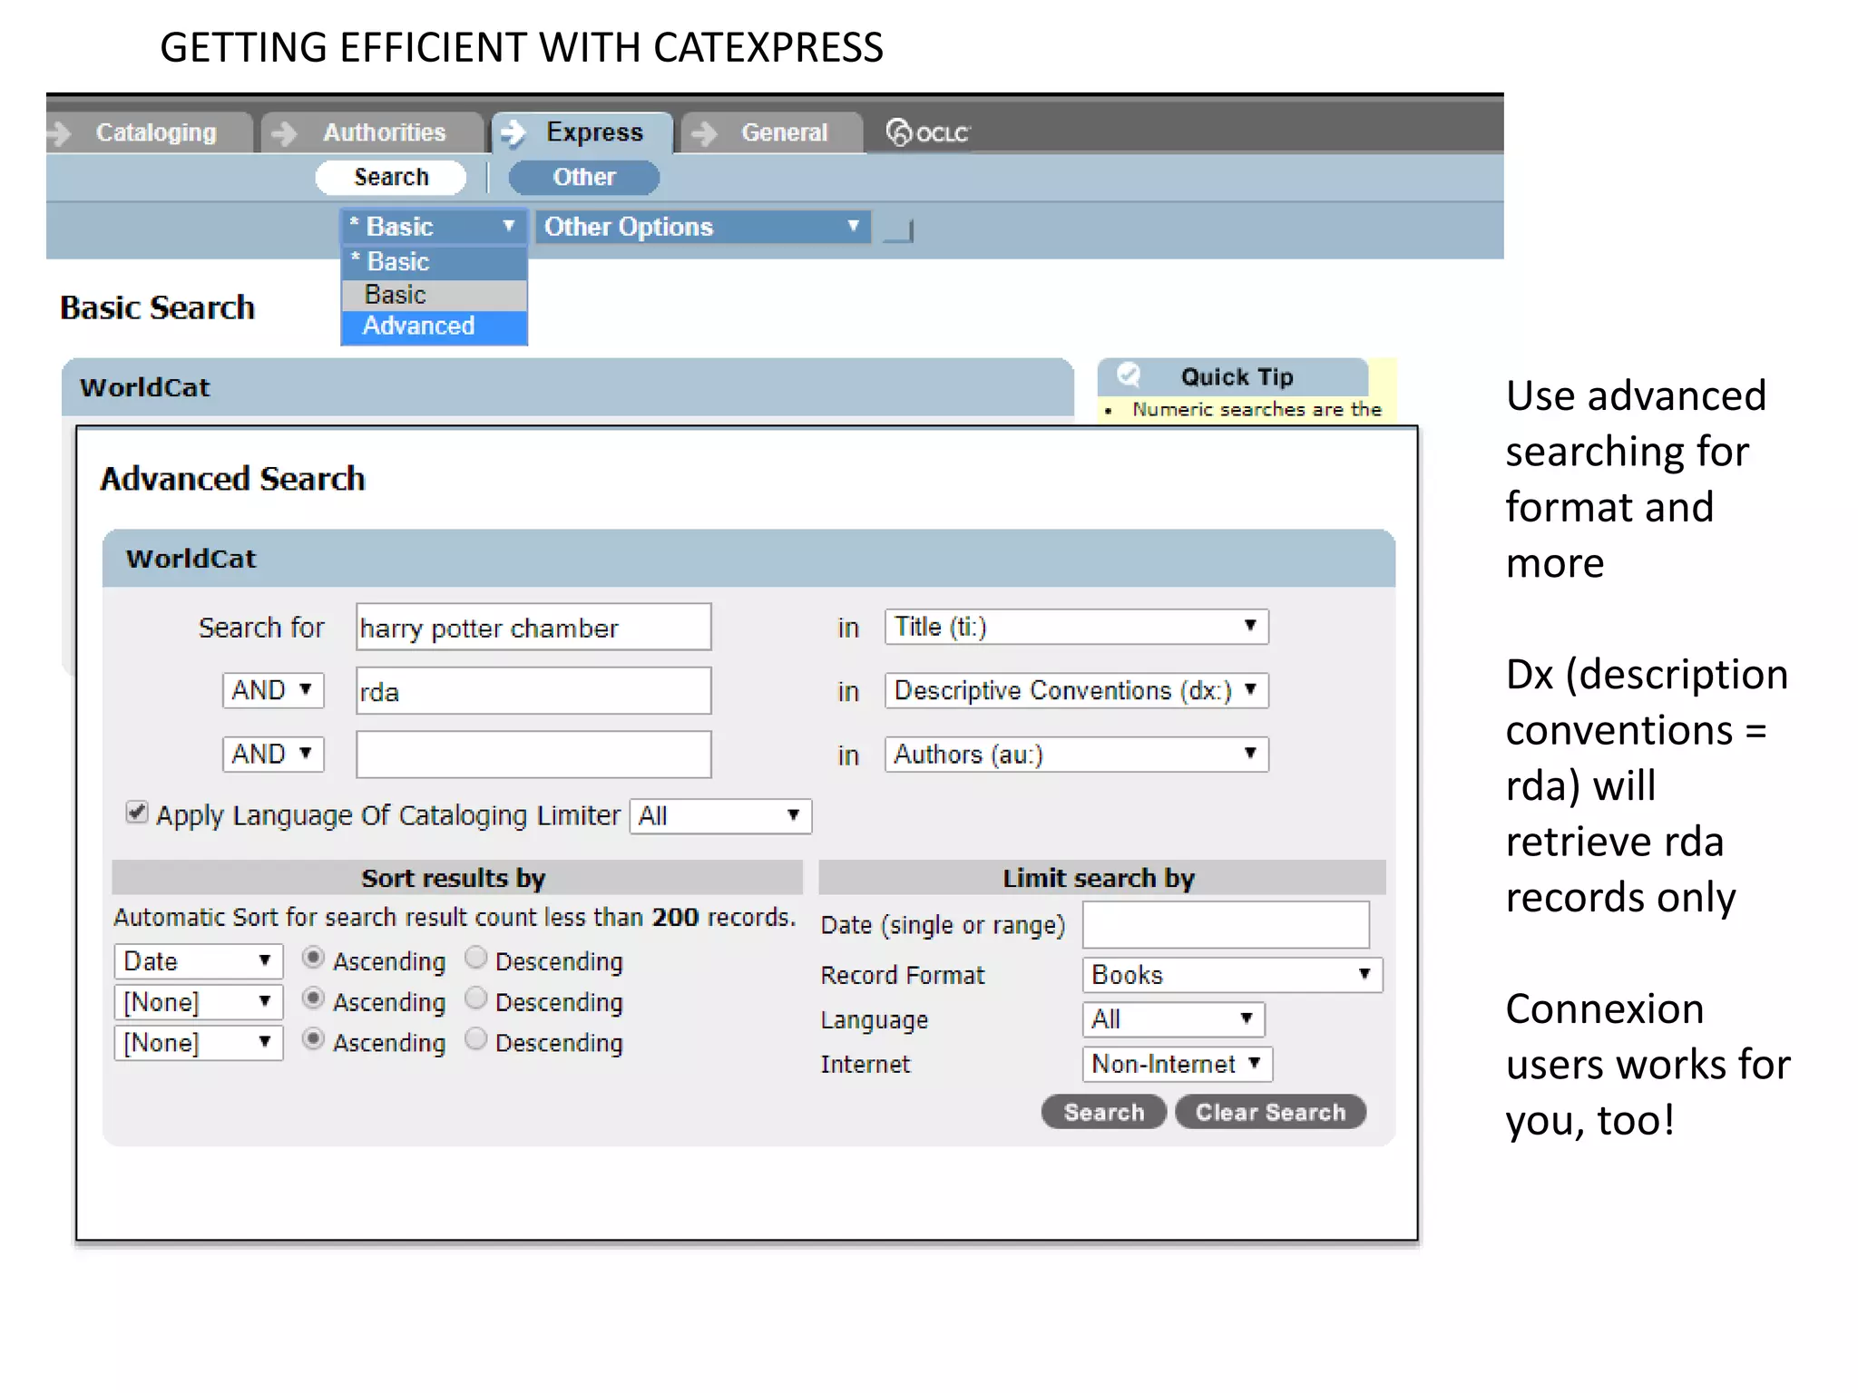1858x1393 pixels.
Task: Open the AND operator dropdown beside Authors row
Action: click(x=273, y=754)
